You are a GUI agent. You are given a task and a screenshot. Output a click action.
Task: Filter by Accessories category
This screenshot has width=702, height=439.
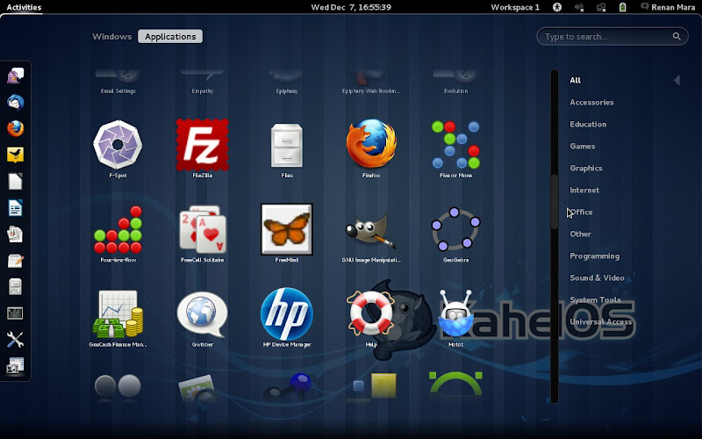click(x=591, y=102)
